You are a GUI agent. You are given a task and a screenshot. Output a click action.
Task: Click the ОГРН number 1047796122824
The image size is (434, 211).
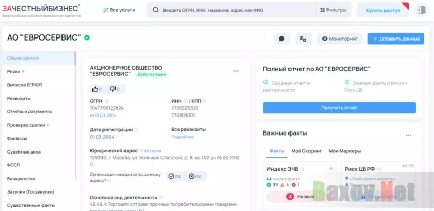point(107,108)
